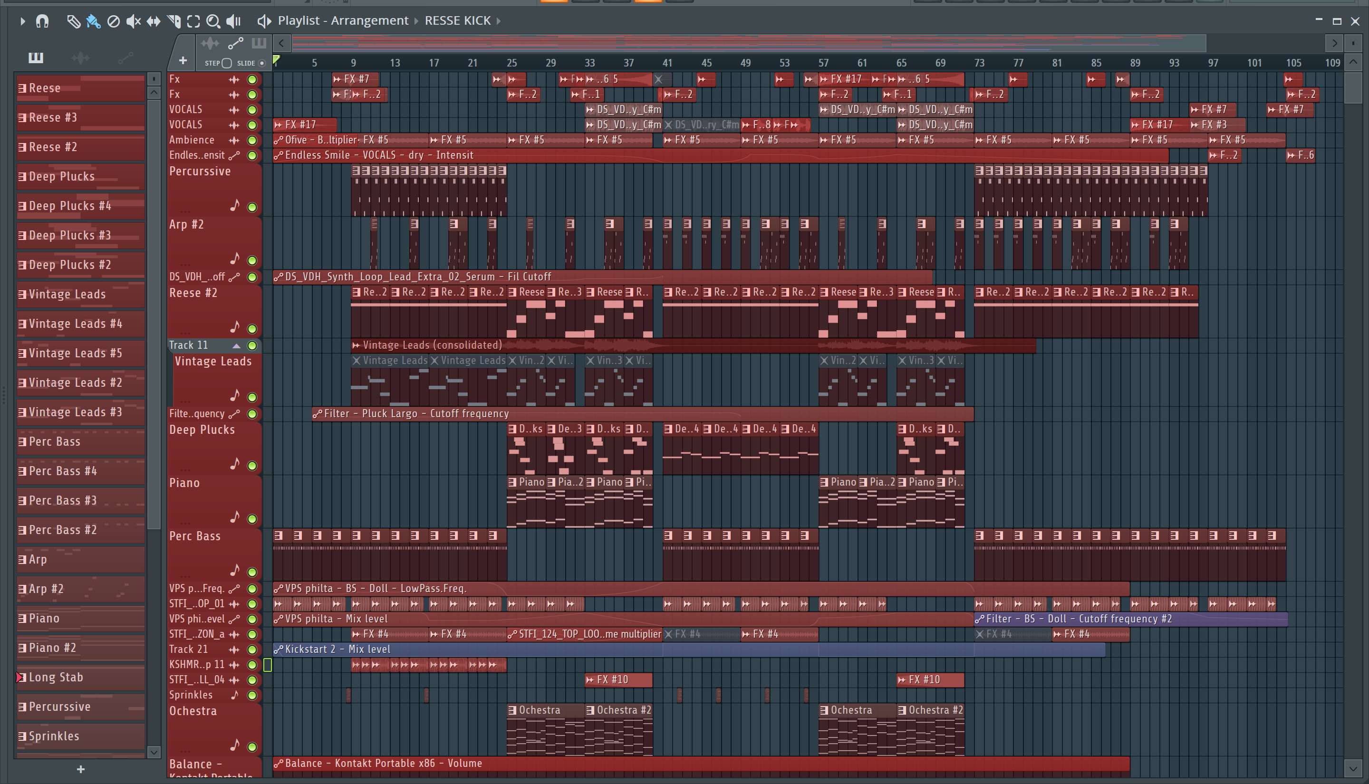Click automation icon on Endles..ensit track

coord(234,156)
